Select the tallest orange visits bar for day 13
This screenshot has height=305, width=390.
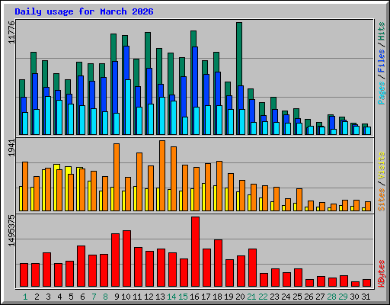pyautogui.click(x=162, y=175)
